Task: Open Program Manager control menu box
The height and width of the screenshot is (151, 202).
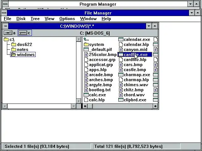Action: (5, 4)
